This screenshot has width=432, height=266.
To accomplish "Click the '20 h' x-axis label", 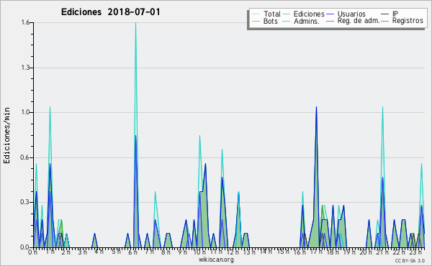I will [366, 252].
